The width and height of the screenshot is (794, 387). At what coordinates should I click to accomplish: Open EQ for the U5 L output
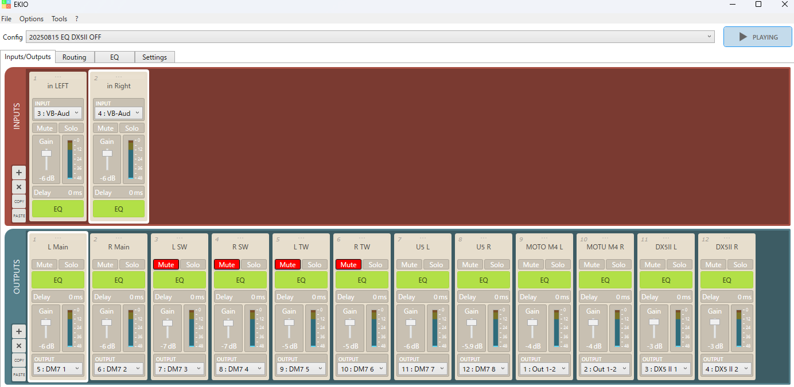423,280
